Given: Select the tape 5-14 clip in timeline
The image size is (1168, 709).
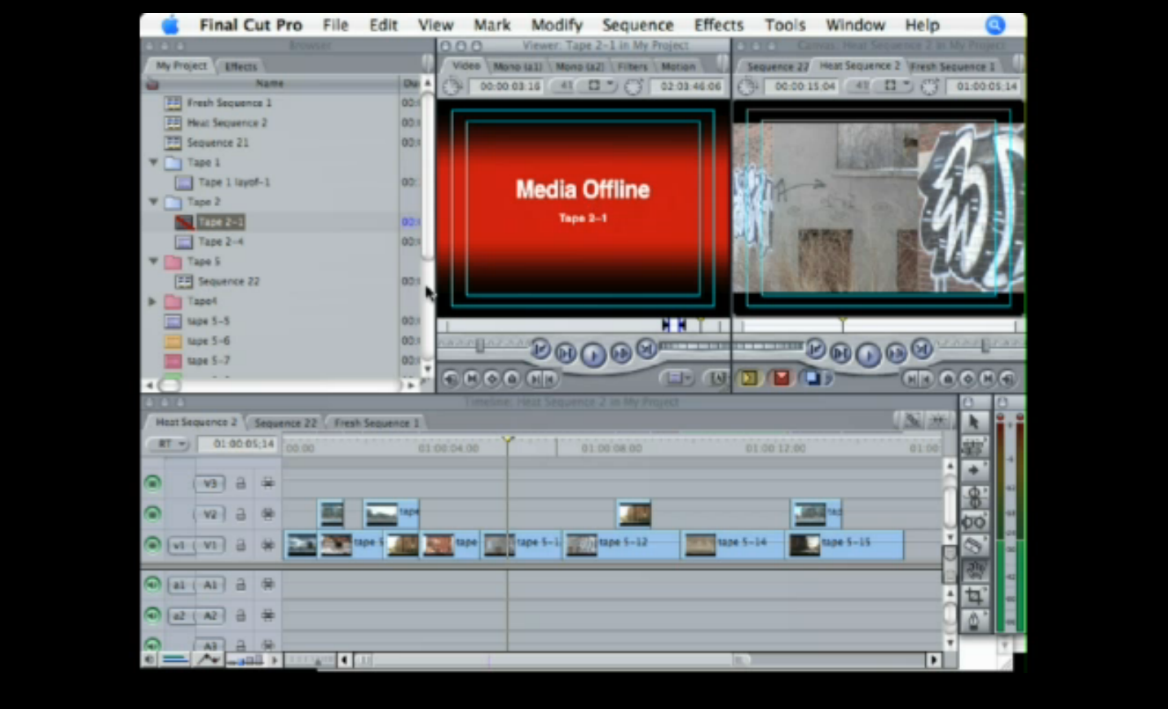Looking at the screenshot, I should pos(732,544).
